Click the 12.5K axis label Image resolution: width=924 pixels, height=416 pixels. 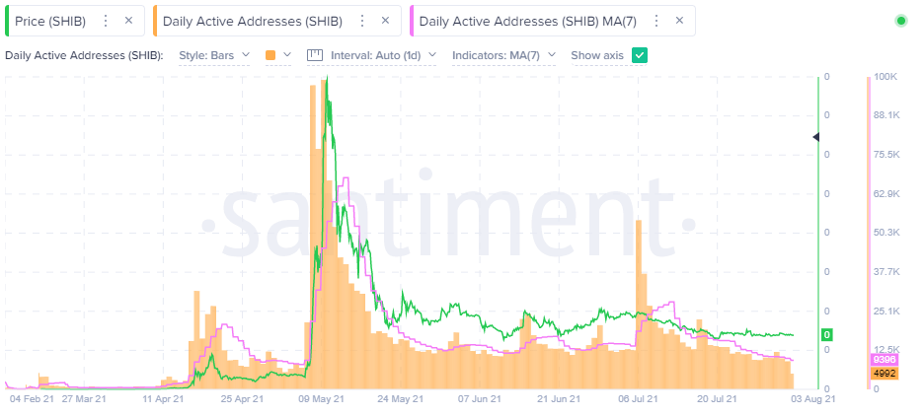click(885, 350)
